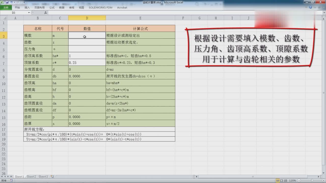Select empty value cell for 齿数 z

(87, 42)
